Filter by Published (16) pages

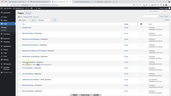(28, 17)
